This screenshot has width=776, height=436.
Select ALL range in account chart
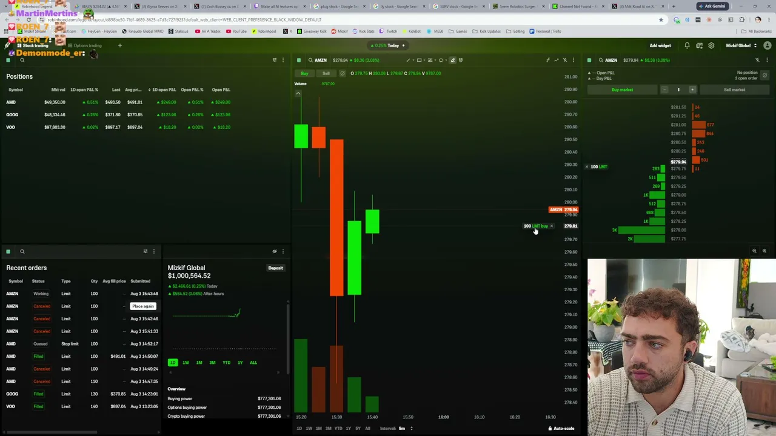click(x=253, y=363)
